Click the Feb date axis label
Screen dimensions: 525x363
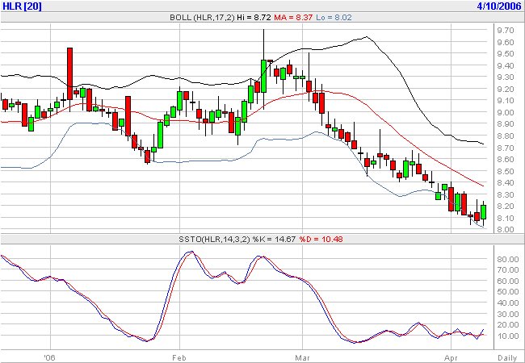[x=179, y=358]
